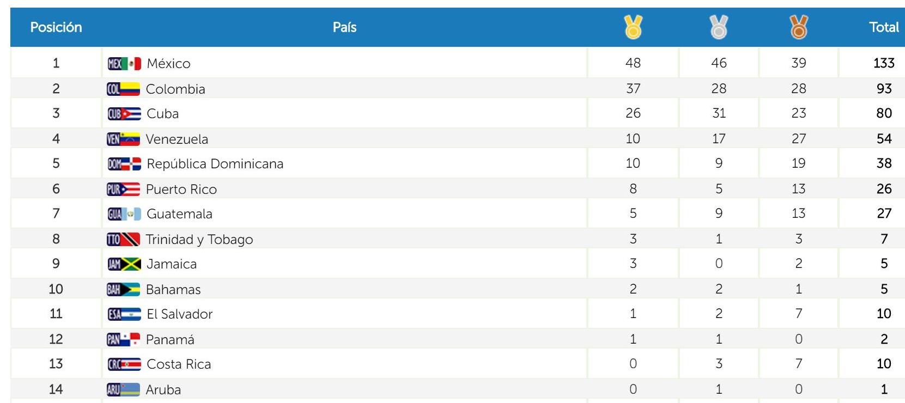Click México's total medal count 133
The width and height of the screenshot is (905, 403).
coord(884,63)
